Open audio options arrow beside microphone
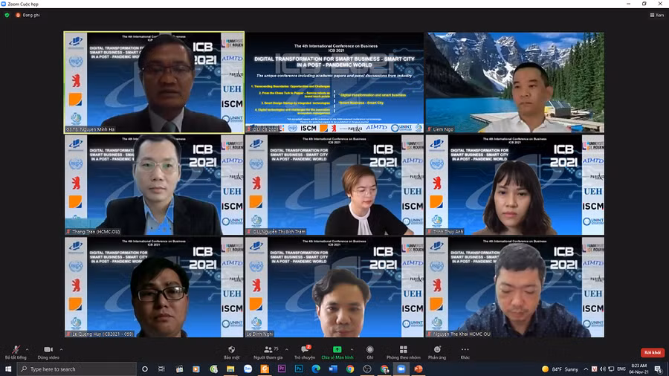 (28, 349)
